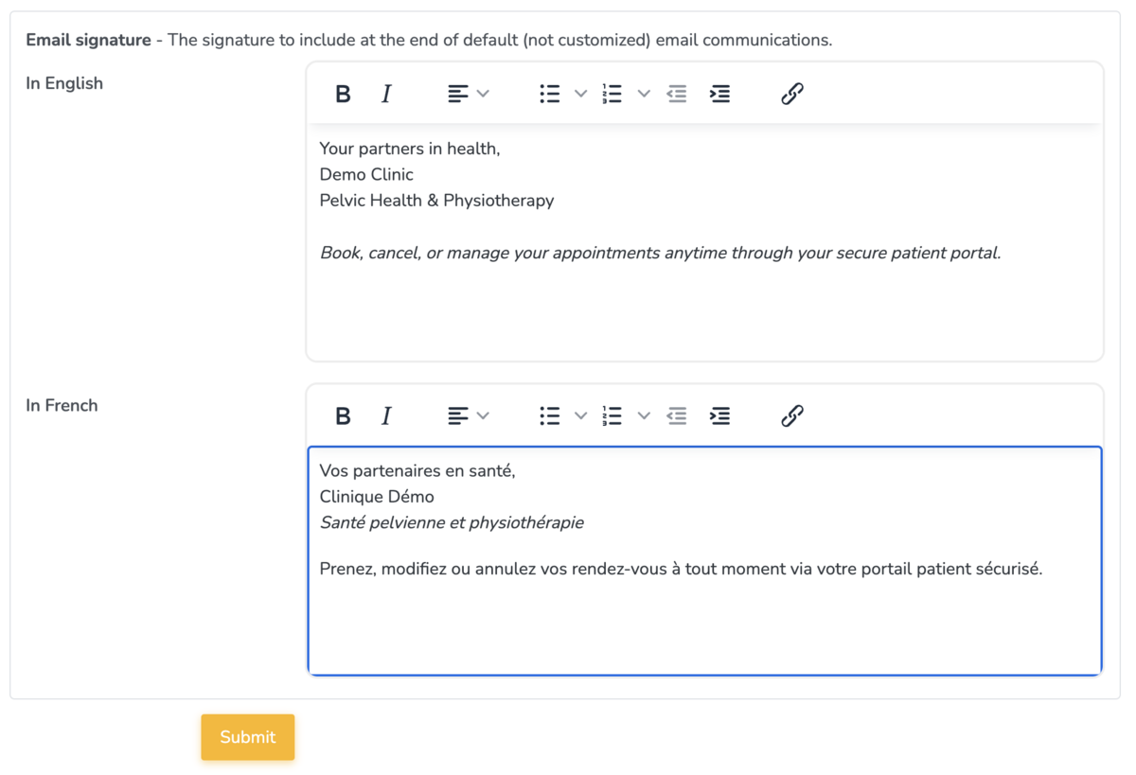Click the decrease indent icon in the French toolbar
1136x775 pixels.
click(676, 415)
